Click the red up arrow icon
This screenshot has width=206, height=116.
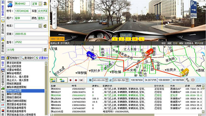71,80
